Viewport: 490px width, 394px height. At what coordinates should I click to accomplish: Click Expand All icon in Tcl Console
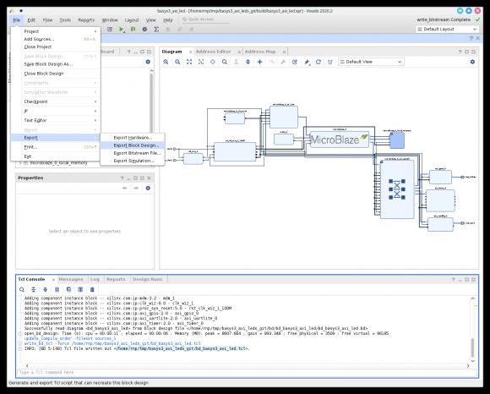[46, 289]
